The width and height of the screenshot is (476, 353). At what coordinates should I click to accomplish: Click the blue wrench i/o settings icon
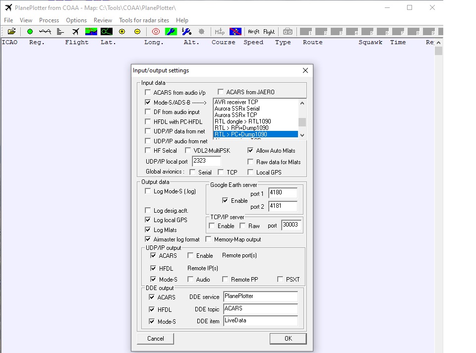[x=186, y=32]
